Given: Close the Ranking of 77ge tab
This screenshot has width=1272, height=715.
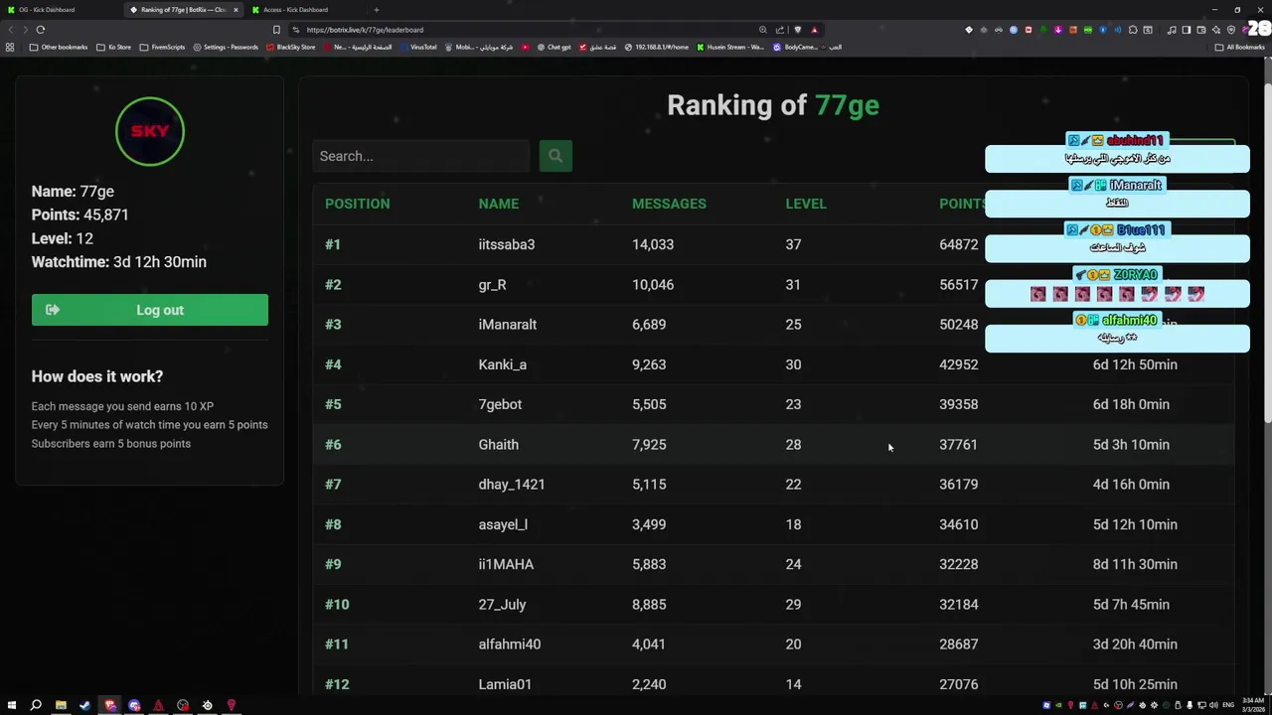Looking at the screenshot, I should pos(236,10).
